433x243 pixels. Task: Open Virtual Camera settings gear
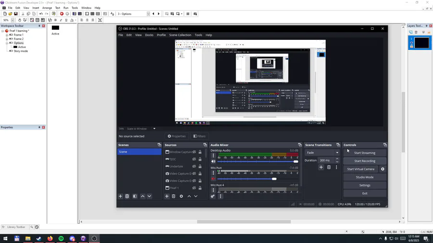click(383, 169)
